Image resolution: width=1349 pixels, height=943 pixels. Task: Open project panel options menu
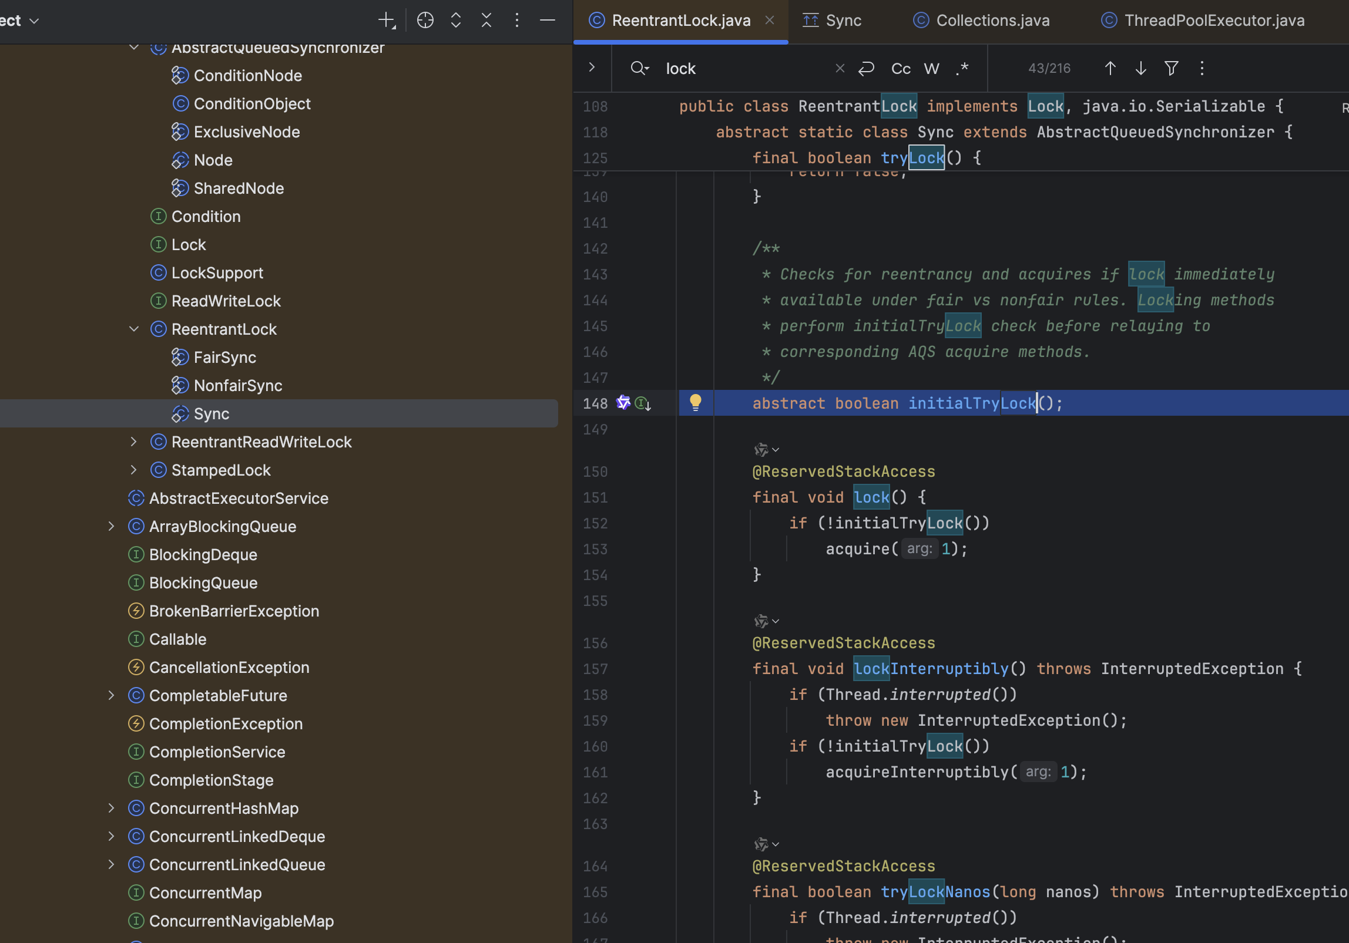click(516, 21)
